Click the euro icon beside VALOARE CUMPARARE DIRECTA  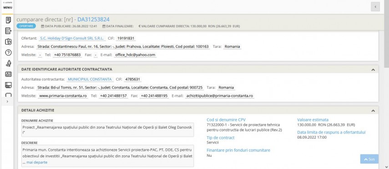click(x=139, y=26)
